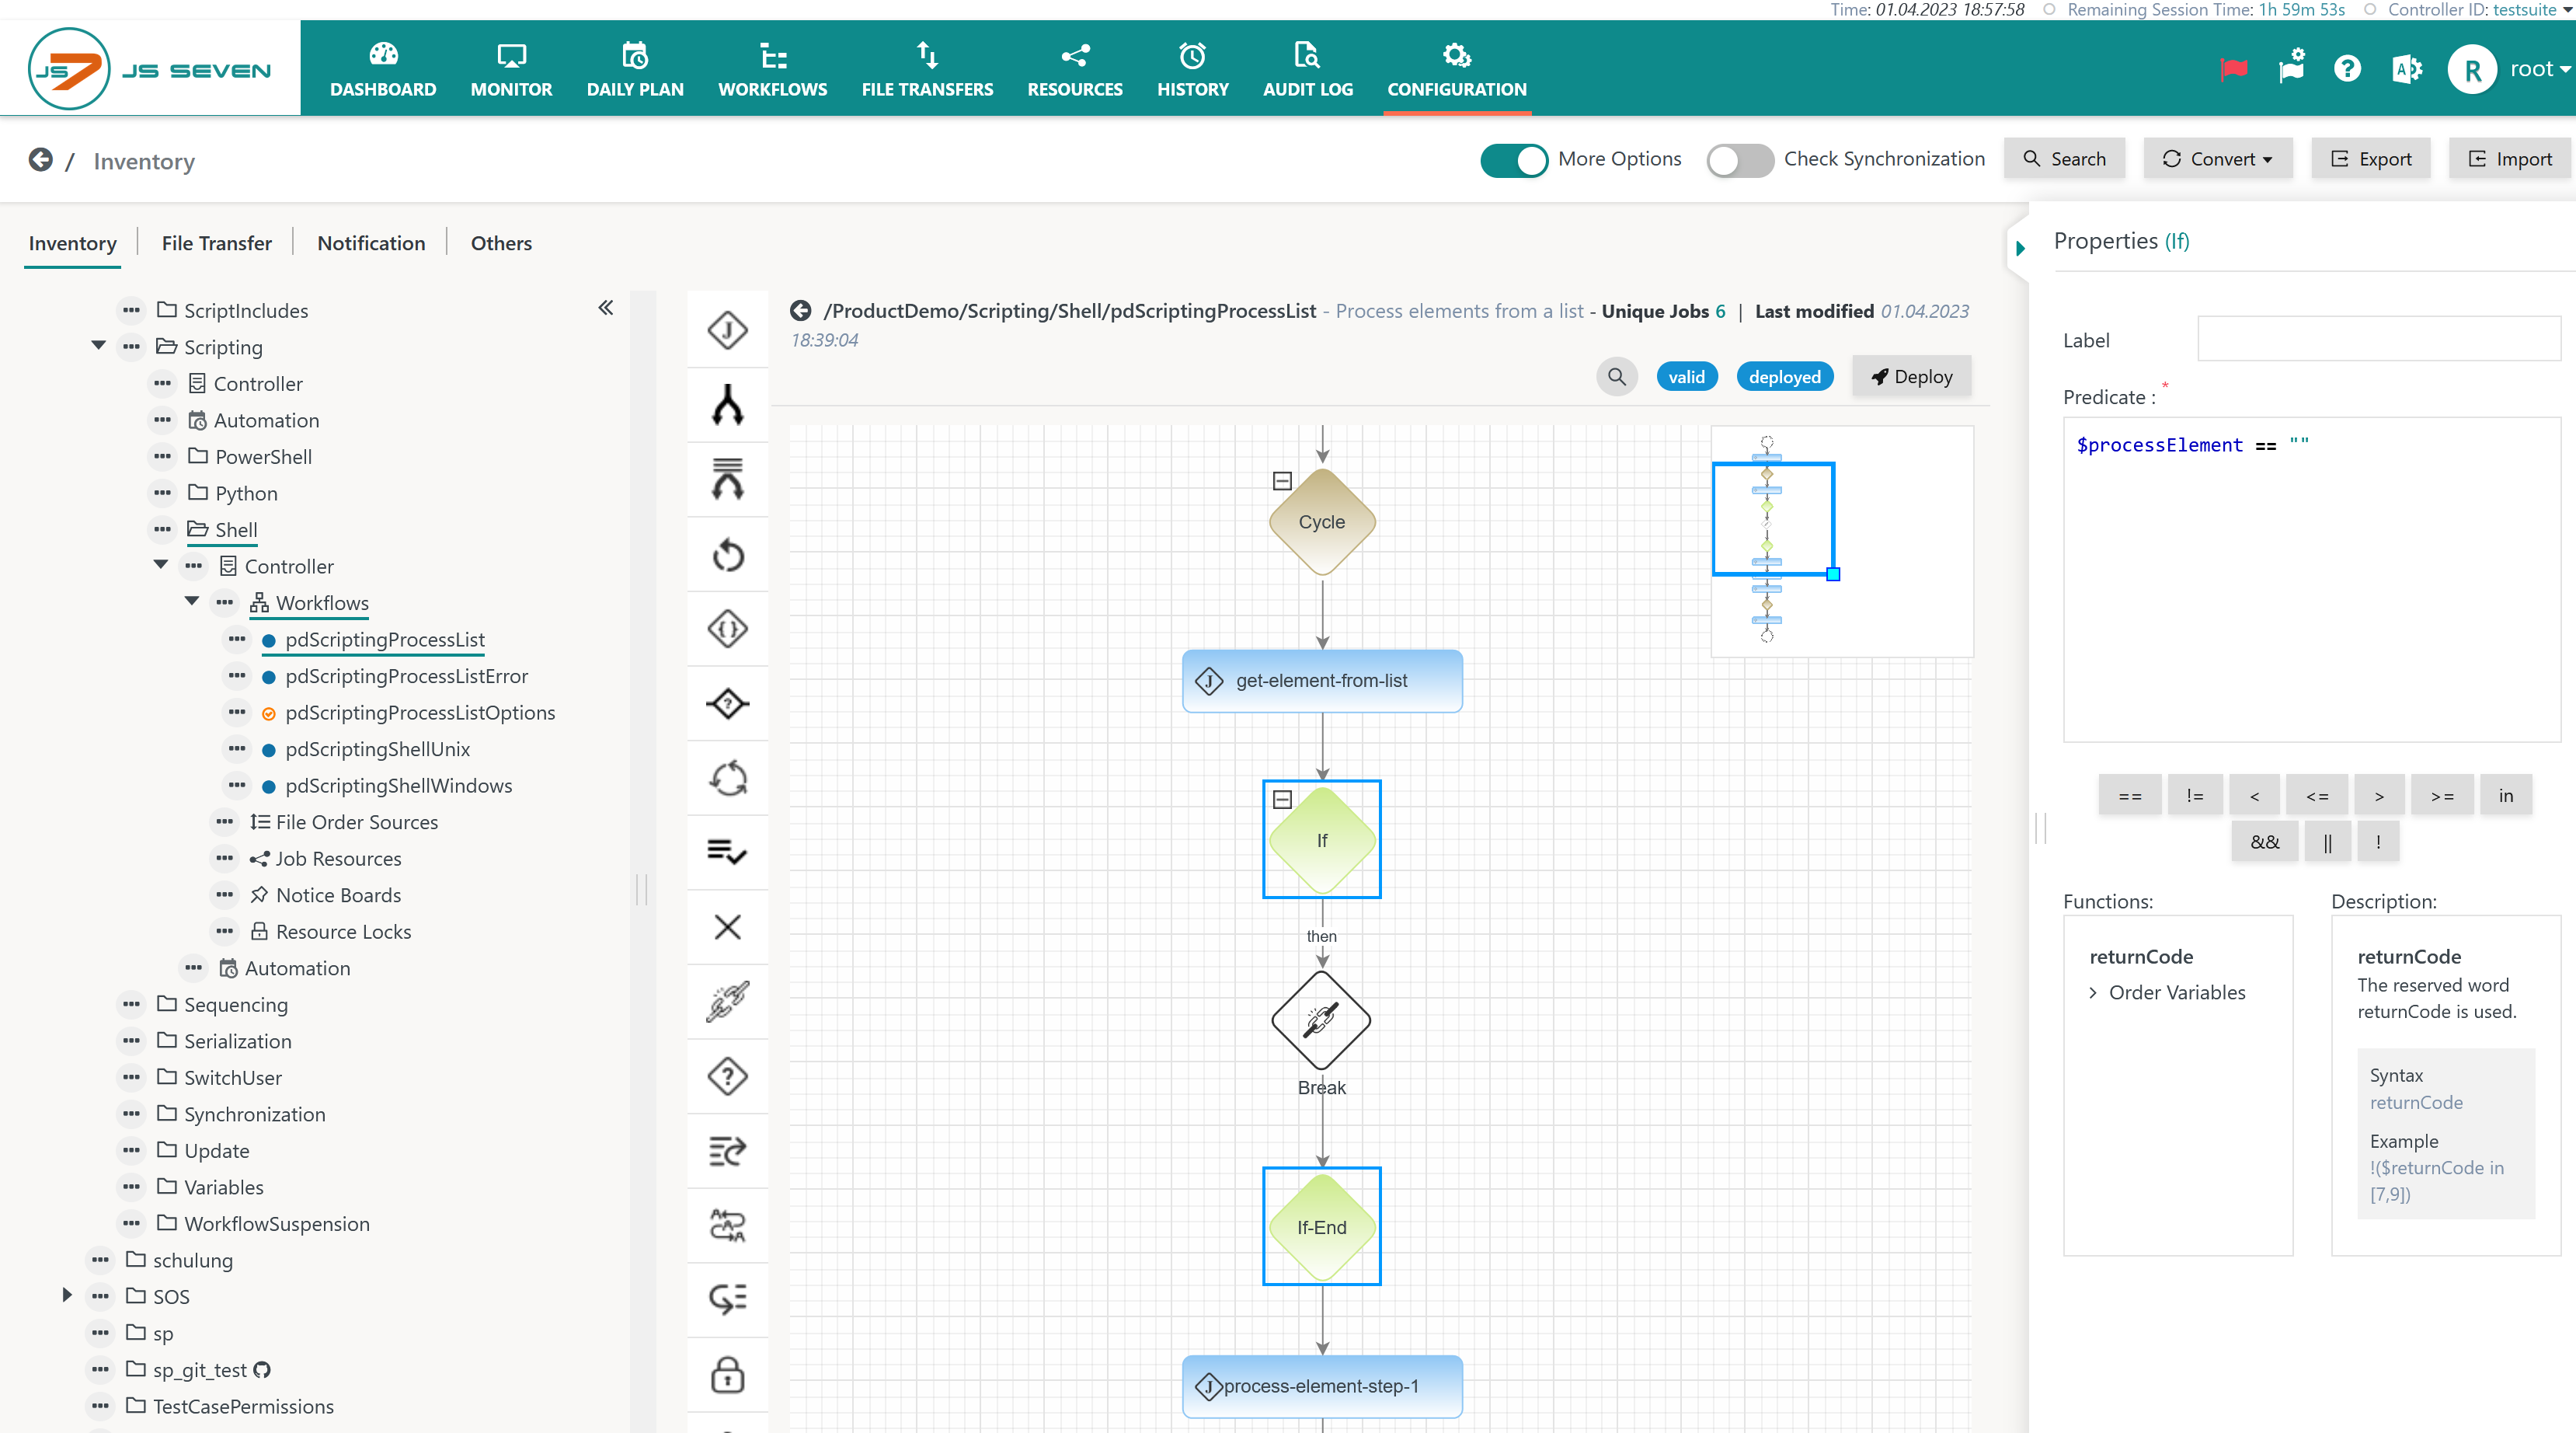The image size is (2576, 1433).
Task: Select the returnCode function entry
Action: [x=2141, y=957]
